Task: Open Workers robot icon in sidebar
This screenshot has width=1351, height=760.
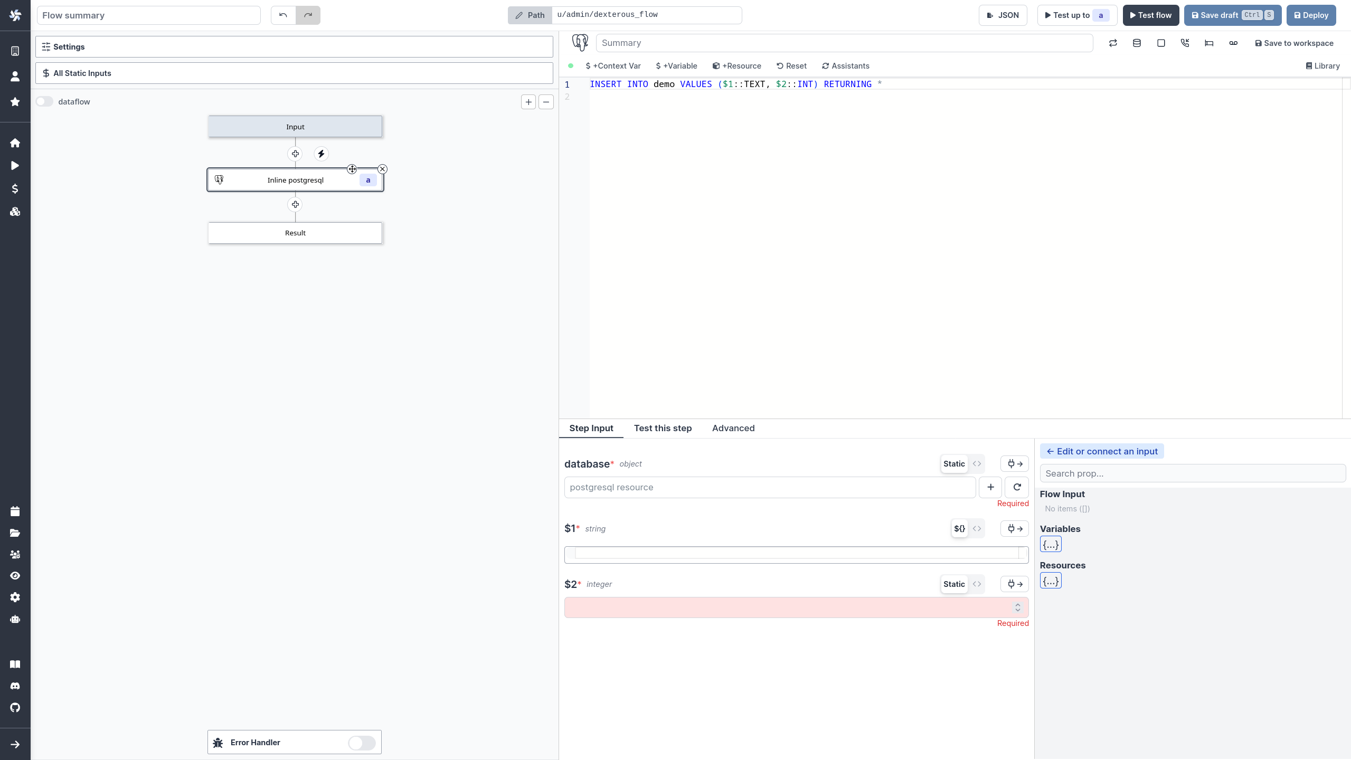Action: (15, 619)
